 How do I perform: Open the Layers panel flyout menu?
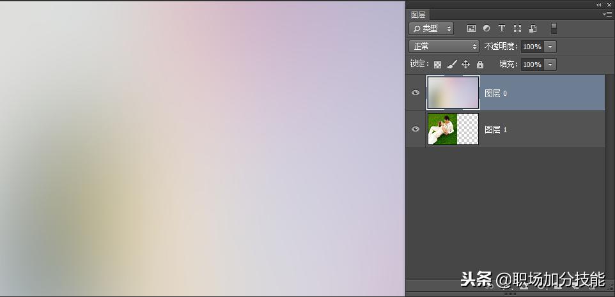tap(607, 14)
